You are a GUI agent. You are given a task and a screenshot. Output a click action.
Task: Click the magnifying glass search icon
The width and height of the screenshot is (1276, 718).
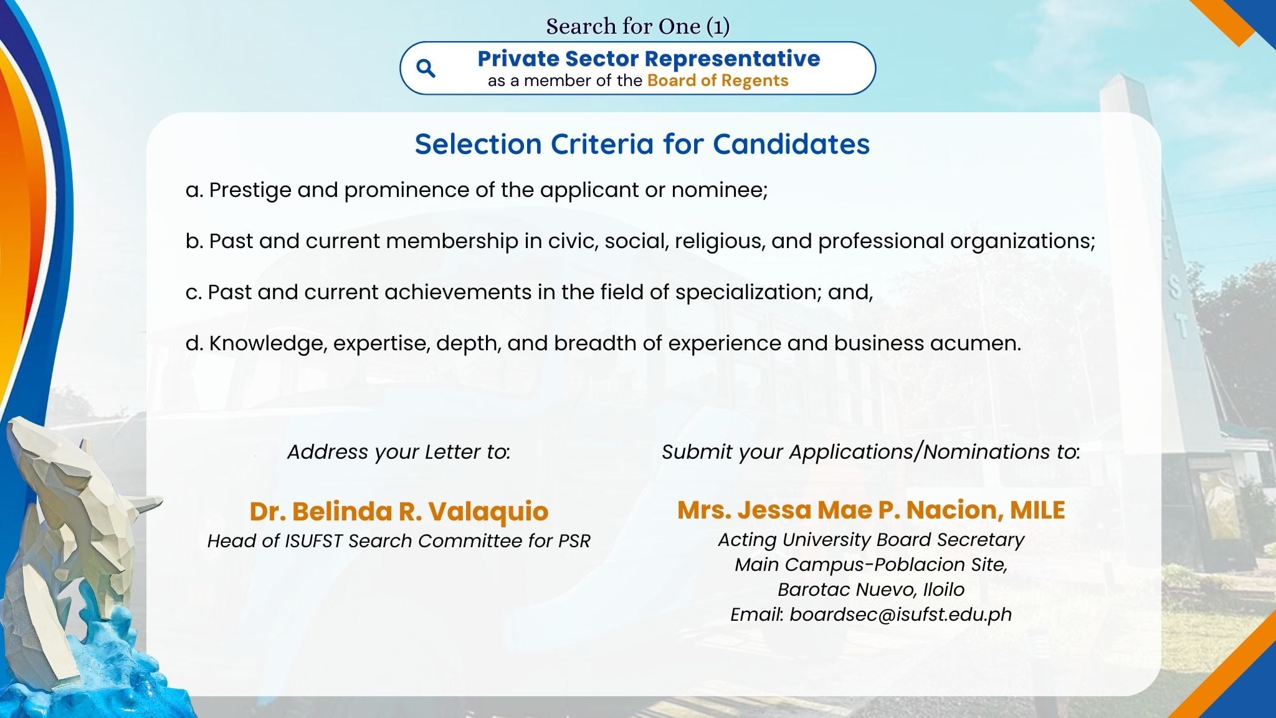coord(426,68)
